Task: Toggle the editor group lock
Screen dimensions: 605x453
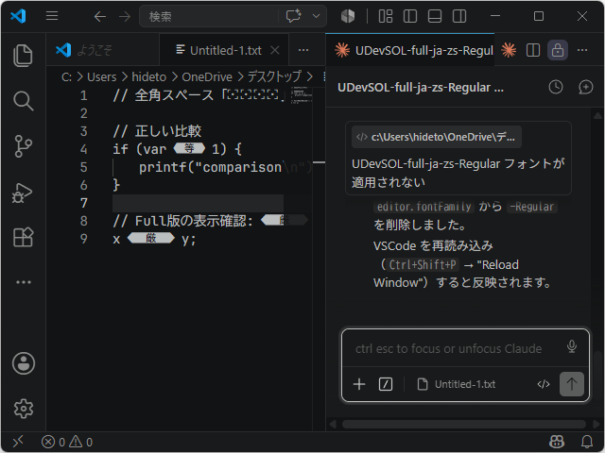Action: tap(558, 50)
